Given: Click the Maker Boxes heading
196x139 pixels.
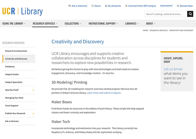Looking at the screenshot, I should point(62,102).
